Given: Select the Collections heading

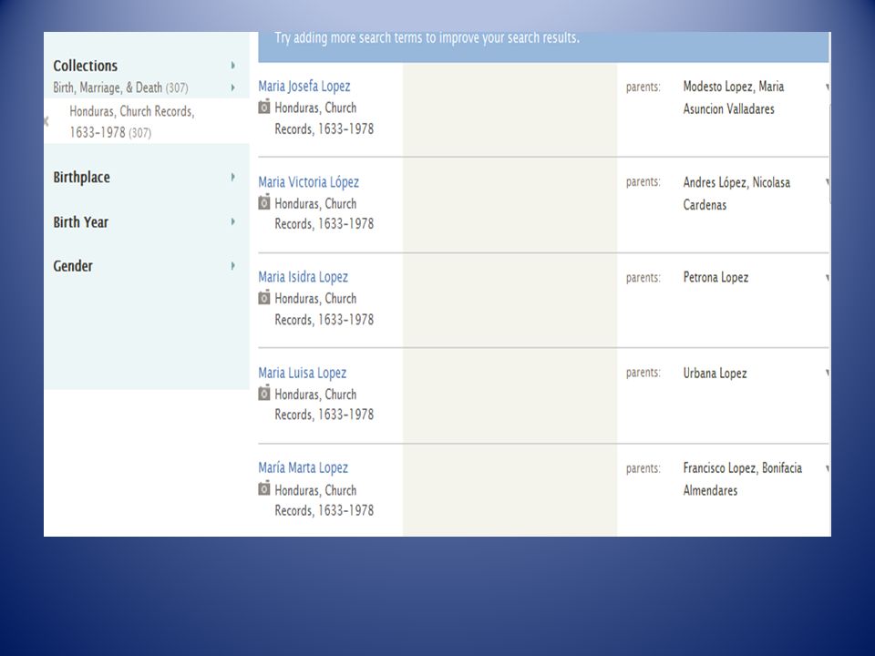Looking at the screenshot, I should click(86, 66).
